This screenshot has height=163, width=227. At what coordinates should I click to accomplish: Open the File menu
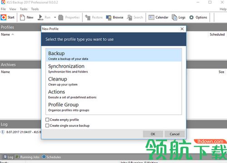tap(3, 9)
